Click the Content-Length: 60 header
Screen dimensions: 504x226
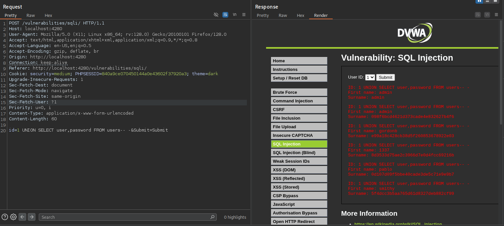point(33,119)
